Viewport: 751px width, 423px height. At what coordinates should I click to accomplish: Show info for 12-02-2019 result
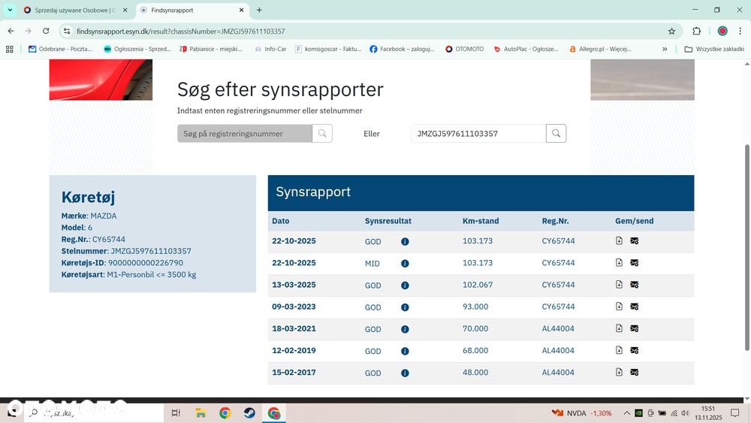click(x=406, y=351)
